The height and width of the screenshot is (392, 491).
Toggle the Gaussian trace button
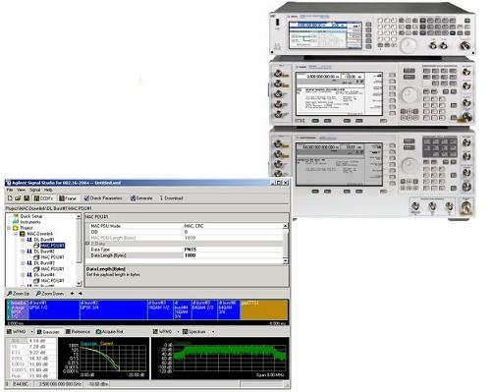pos(48,332)
